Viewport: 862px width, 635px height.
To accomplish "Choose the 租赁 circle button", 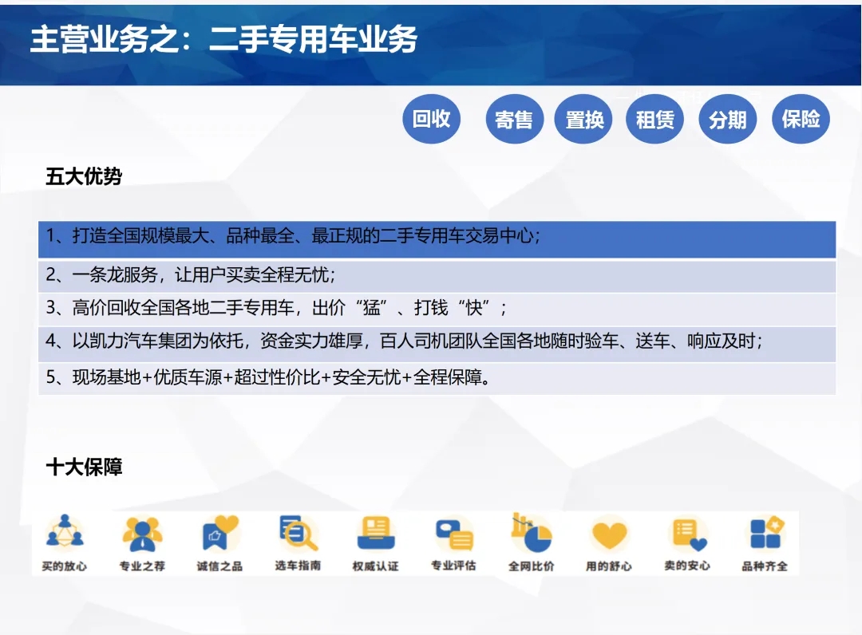I will point(655,120).
